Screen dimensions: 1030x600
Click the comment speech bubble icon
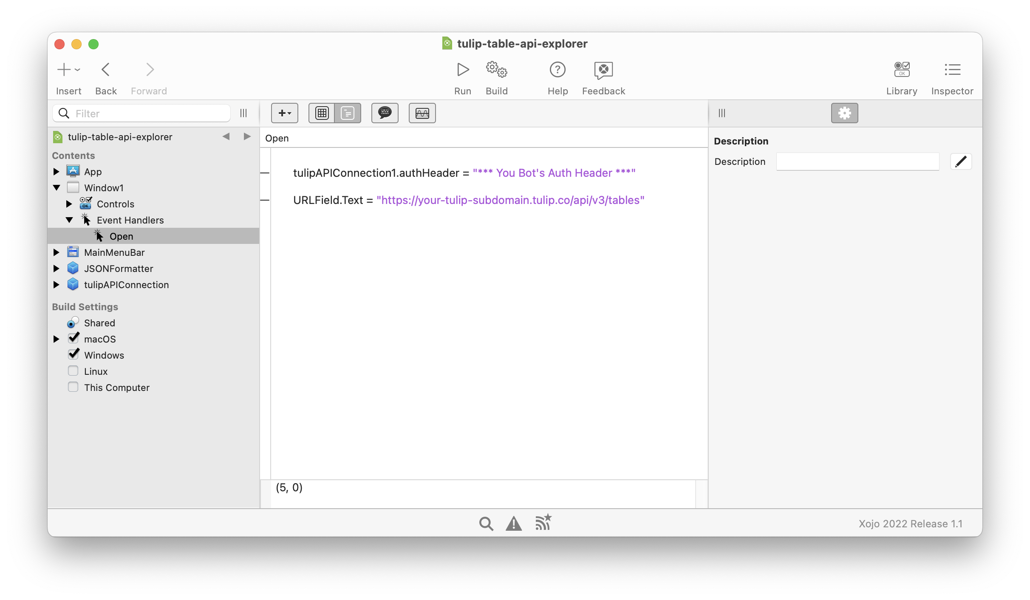click(x=385, y=113)
